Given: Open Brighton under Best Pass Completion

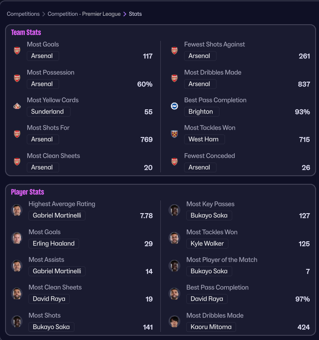Looking at the screenshot, I should point(201,111).
